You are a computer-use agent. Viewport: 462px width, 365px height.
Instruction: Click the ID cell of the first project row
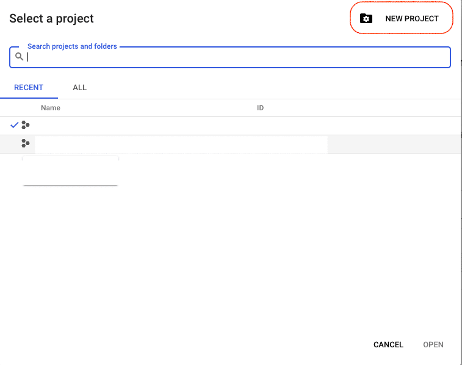[287, 126]
